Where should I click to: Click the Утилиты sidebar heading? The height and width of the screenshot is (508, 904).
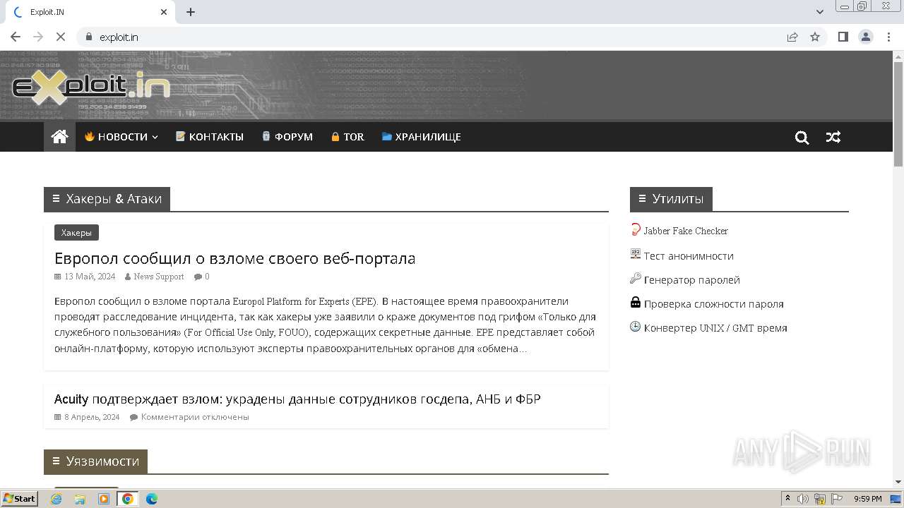coord(671,199)
